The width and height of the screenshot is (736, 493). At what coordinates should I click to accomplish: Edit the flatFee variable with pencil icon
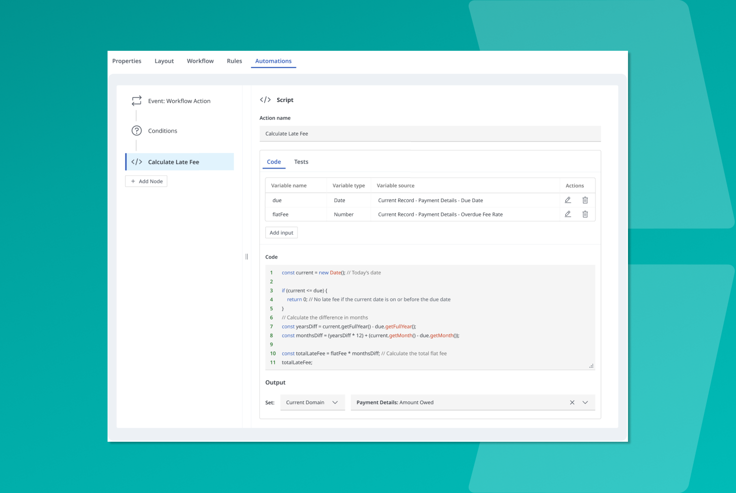(568, 214)
